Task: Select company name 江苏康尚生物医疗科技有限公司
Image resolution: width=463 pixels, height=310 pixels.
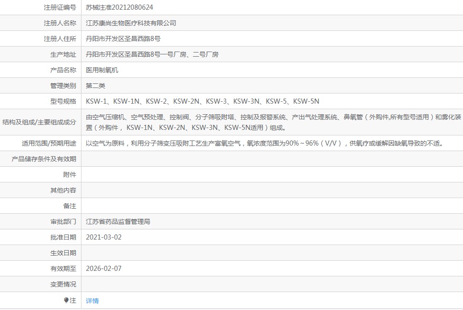Action: tap(131, 23)
